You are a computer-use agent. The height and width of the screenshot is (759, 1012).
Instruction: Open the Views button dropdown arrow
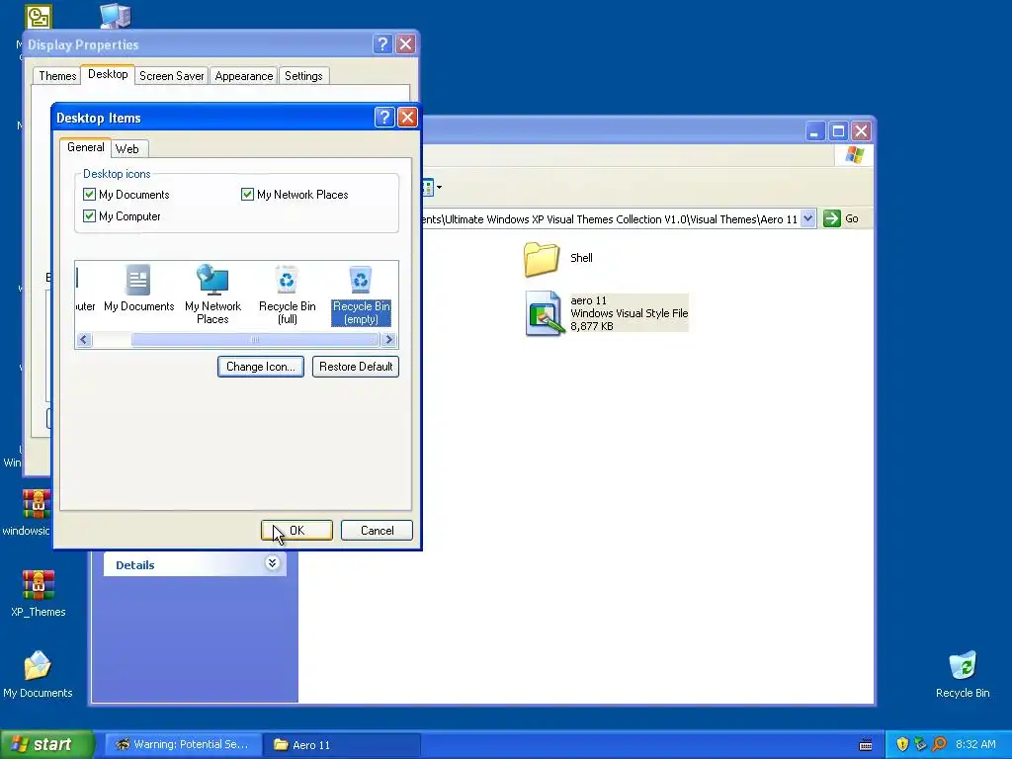[x=440, y=188]
